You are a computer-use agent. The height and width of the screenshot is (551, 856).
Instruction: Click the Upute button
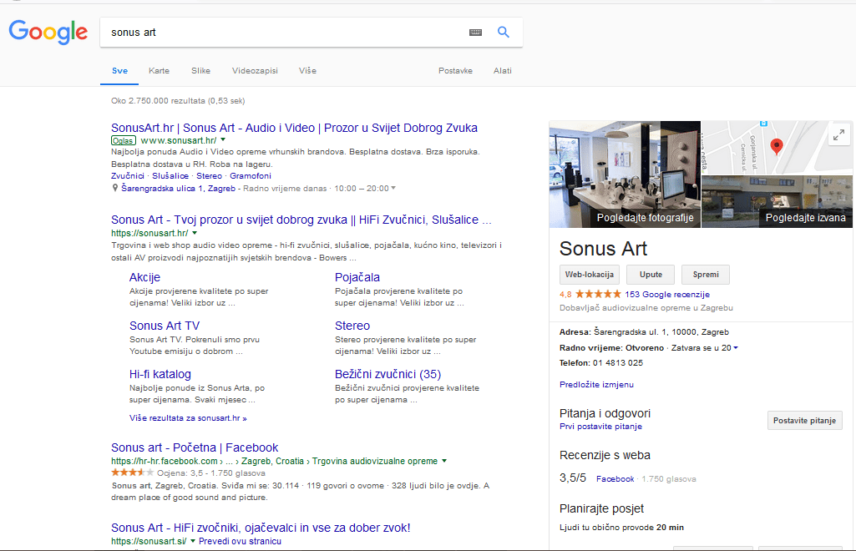(650, 275)
